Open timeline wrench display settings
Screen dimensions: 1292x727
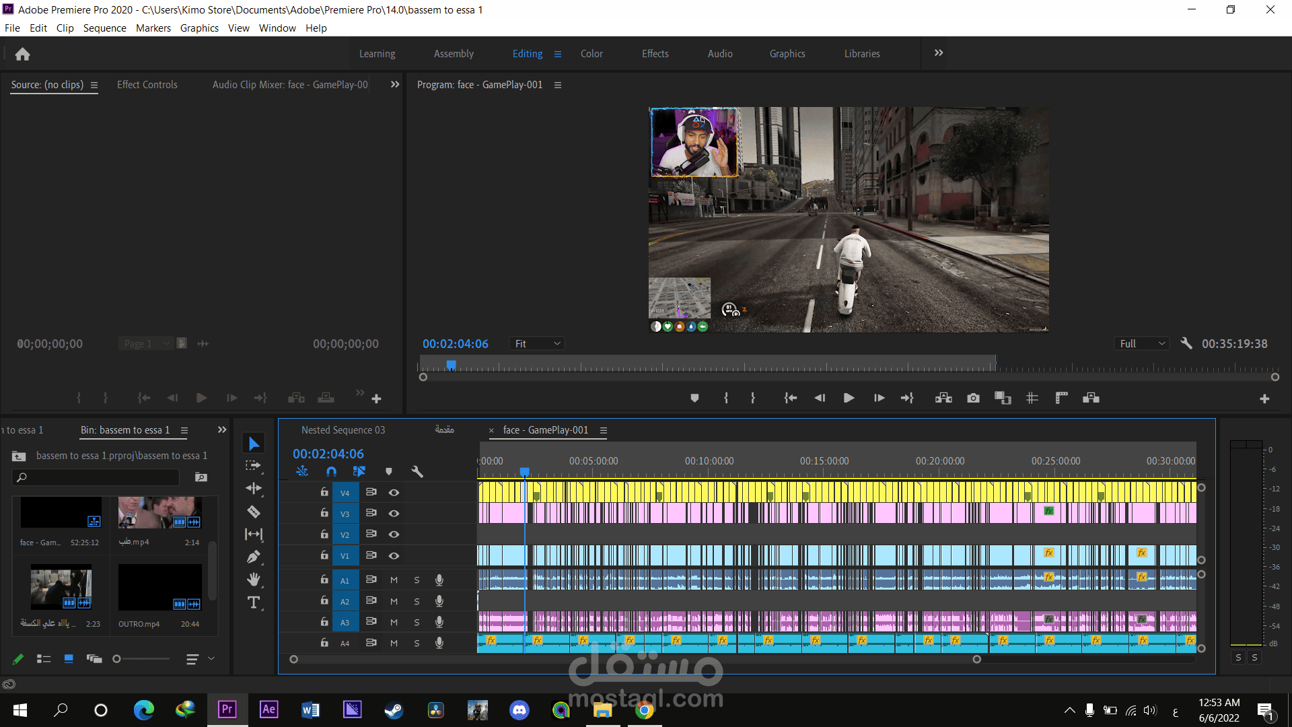[x=417, y=471]
